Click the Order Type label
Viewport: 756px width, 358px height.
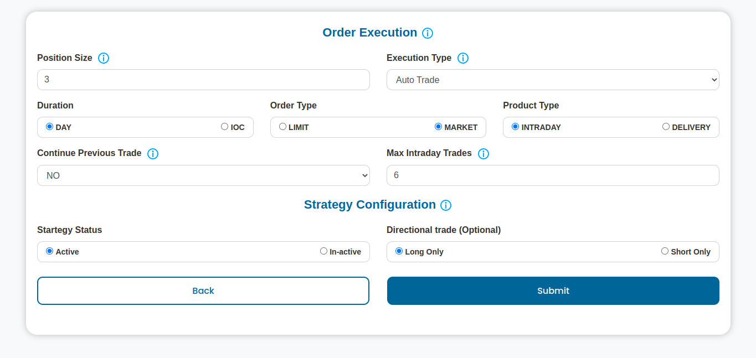294,105
